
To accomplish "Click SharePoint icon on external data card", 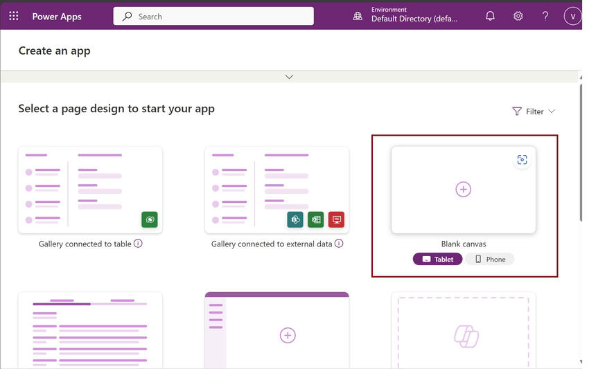I will [x=295, y=219].
